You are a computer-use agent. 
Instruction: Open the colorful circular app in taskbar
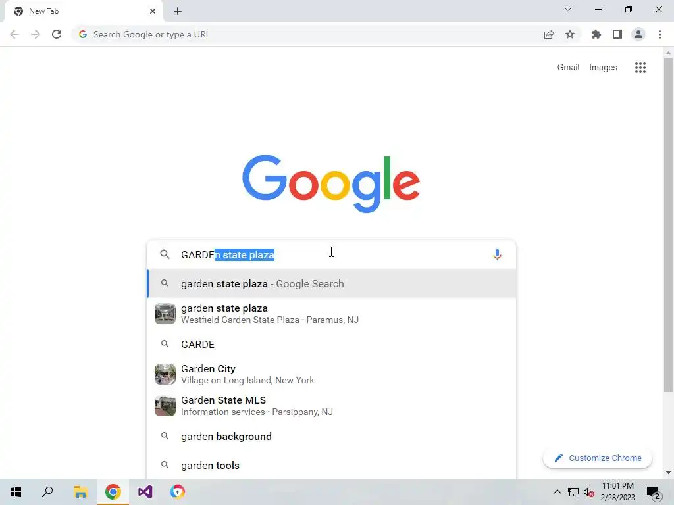[x=177, y=492]
